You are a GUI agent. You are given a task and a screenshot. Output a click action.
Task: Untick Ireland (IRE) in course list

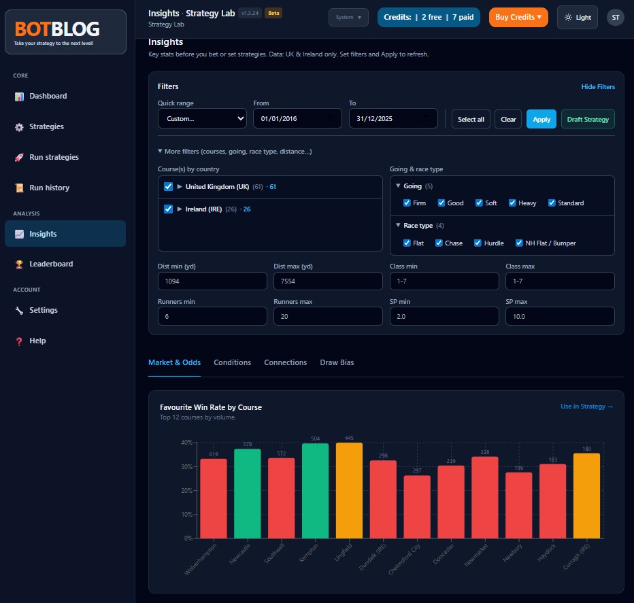pyautogui.click(x=168, y=209)
